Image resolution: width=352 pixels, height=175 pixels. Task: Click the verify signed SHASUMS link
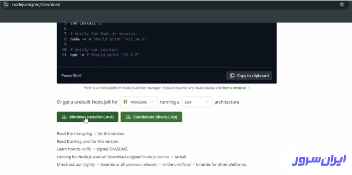(x=86, y=149)
